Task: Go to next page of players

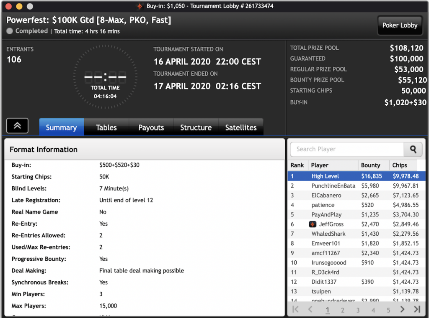Action: 402,310
